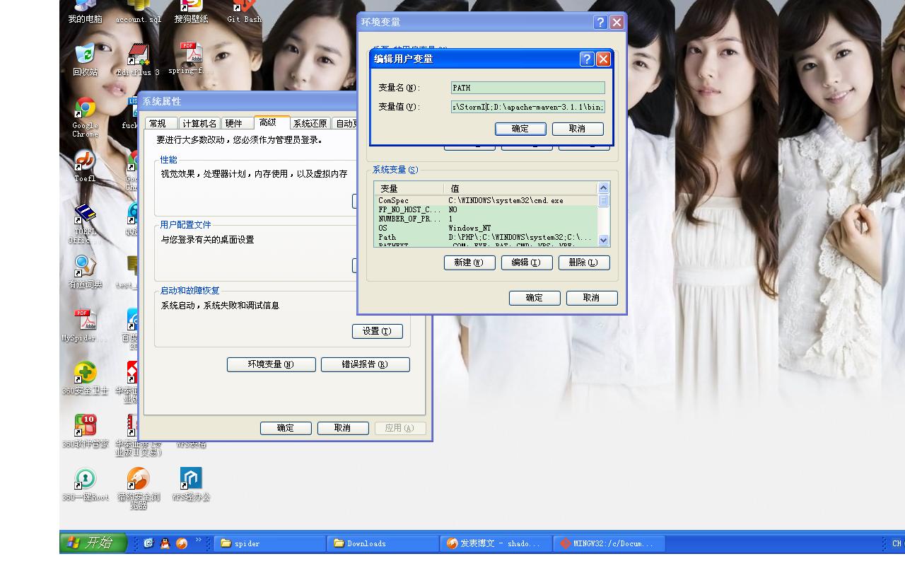This screenshot has height=566, width=905.
Task: Switch to the Downloads taskbar window
Action: 383,543
